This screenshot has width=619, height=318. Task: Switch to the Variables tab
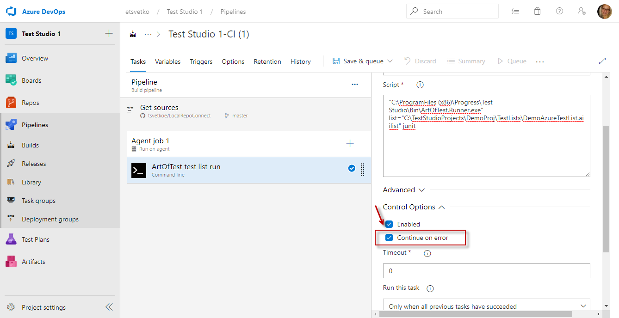click(x=167, y=61)
